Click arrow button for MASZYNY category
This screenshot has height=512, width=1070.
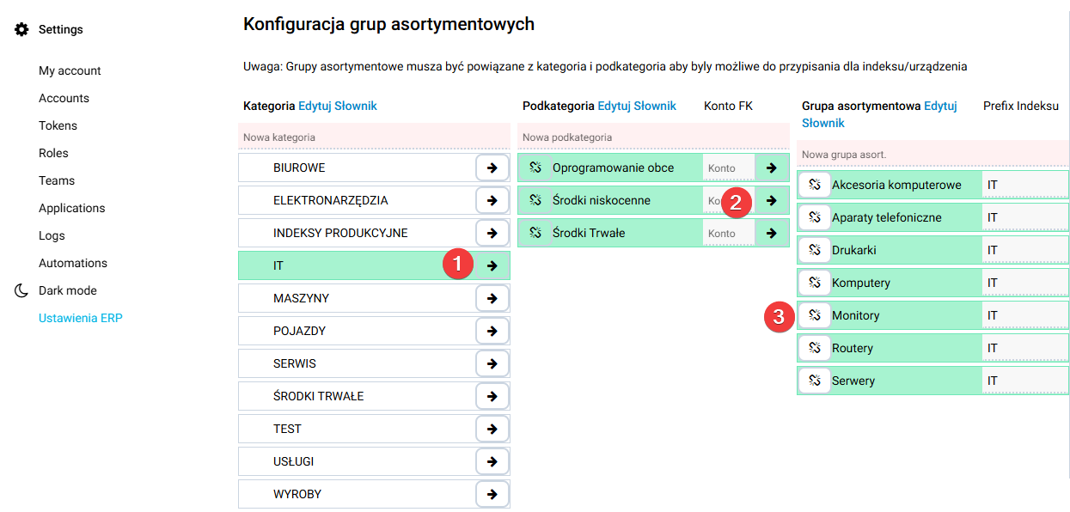coord(492,298)
